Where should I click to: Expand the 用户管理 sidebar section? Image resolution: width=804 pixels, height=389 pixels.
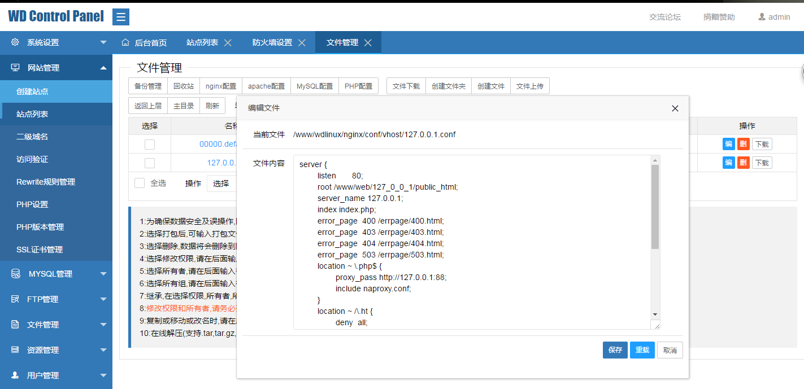pos(103,375)
